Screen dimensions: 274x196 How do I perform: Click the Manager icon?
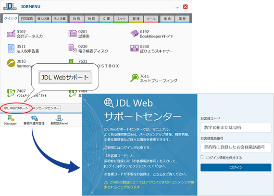coord(11,118)
